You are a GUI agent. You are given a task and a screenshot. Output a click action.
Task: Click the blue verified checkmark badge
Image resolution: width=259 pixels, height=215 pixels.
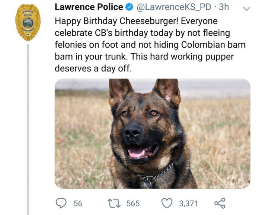click(129, 7)
